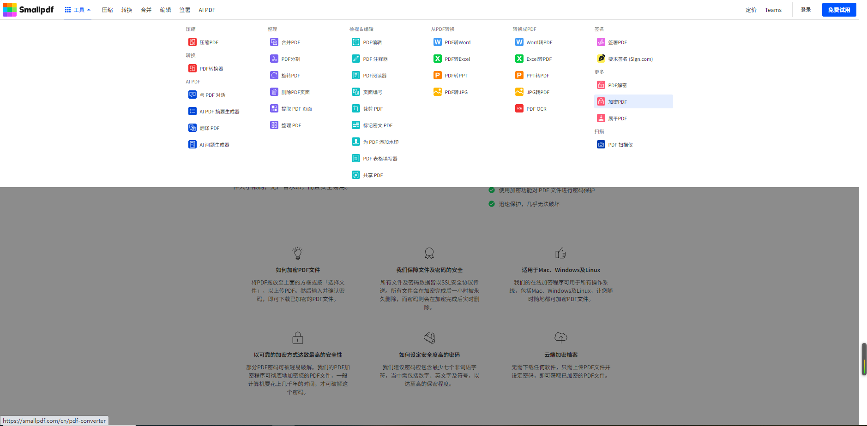Click the PDF OCR icon

pyautogui.click(x=519, y=108)
